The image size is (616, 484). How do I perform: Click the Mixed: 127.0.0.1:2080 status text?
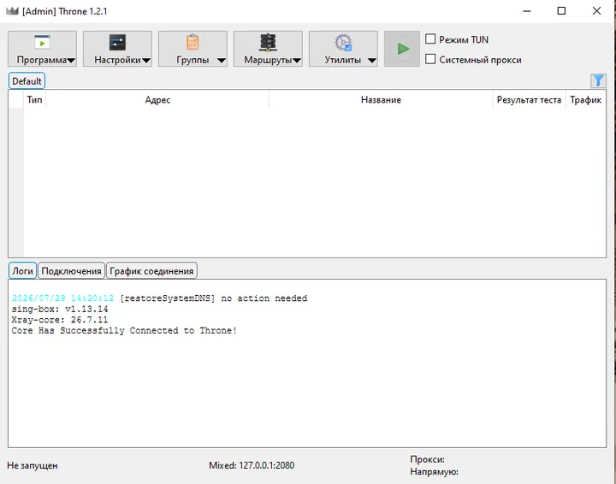[x=252, y=465]
